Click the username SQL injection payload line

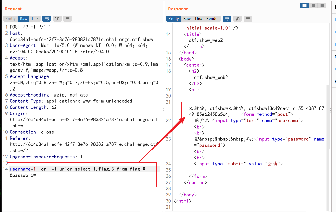(x=78, y=169)
